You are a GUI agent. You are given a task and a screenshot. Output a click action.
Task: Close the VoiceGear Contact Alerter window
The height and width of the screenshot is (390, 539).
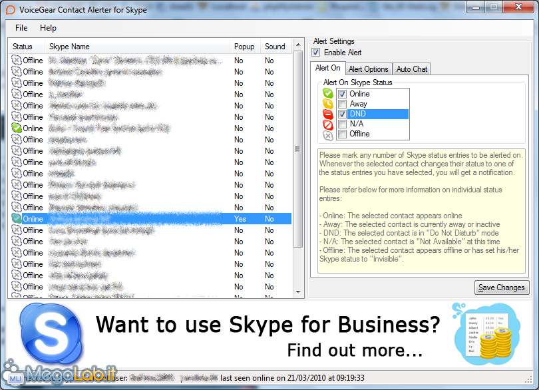coord(519,7)
